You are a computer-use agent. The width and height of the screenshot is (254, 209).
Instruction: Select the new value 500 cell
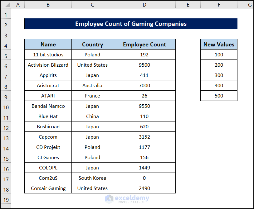click(x=219, y=96)
